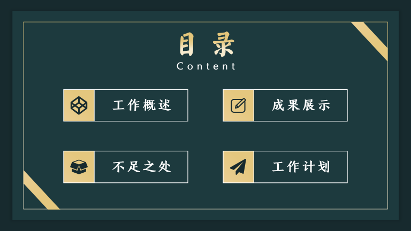Open the 工作计划 section label
This screenshot has width=411, height=231.
301,167
